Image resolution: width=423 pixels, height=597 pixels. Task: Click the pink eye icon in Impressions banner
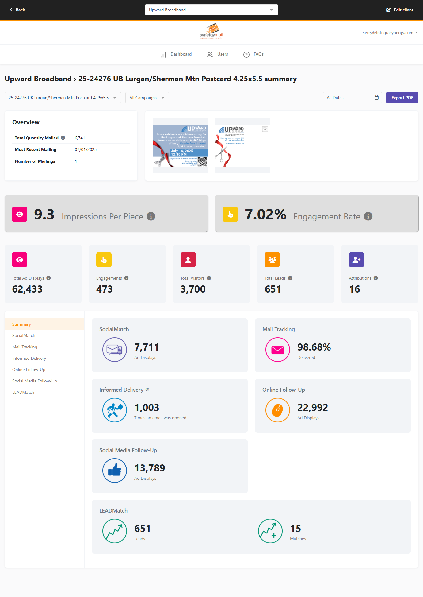tap(20, 214)
